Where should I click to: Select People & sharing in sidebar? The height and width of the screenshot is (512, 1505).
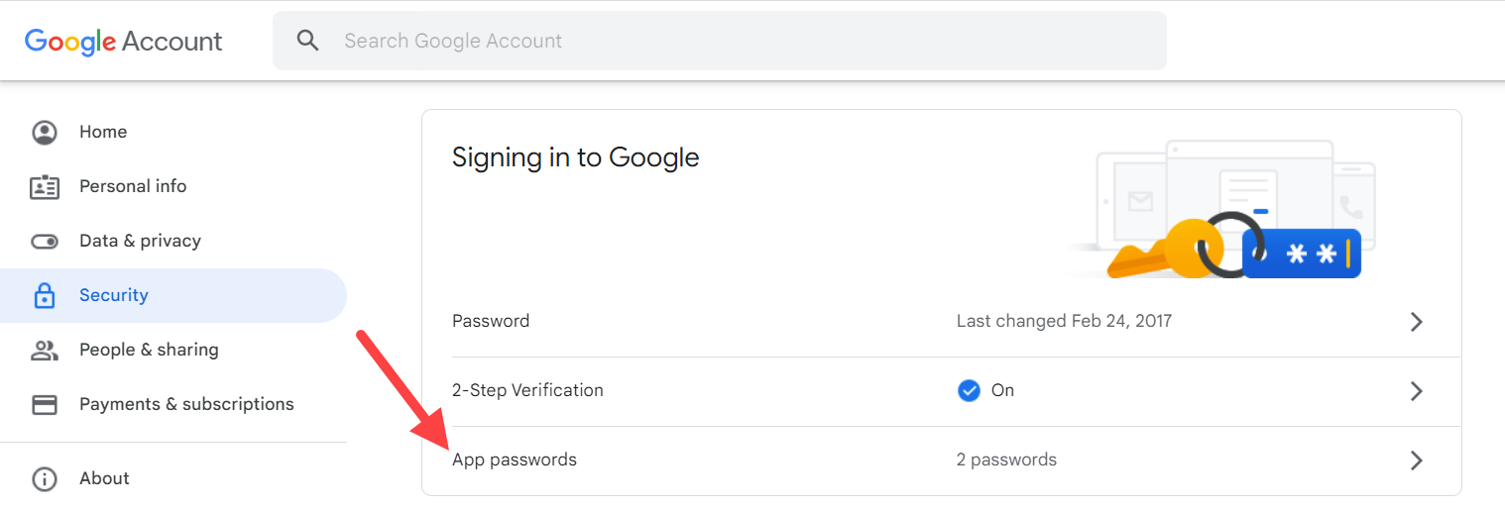tap(149, 350)
